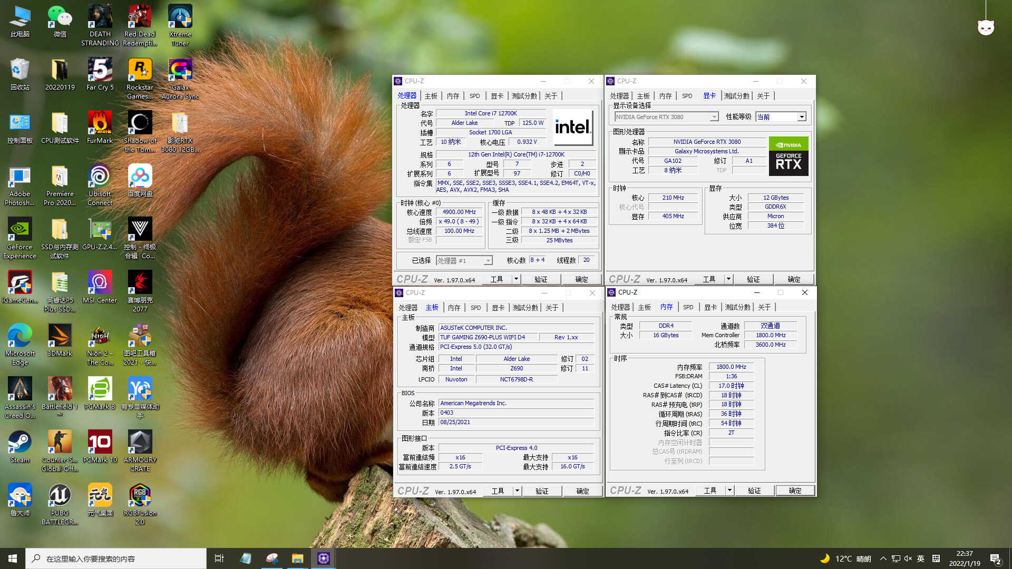Launch Steam desktop shortcut
This screenshot has height=569, width=1012.
pos(20,447)
